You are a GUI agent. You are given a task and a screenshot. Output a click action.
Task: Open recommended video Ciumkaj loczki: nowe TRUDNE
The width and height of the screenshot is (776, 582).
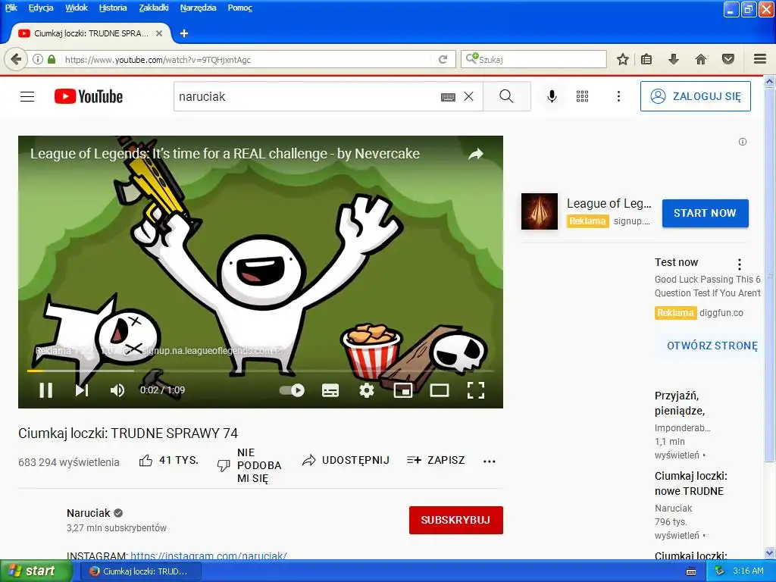tap(691, 483)
